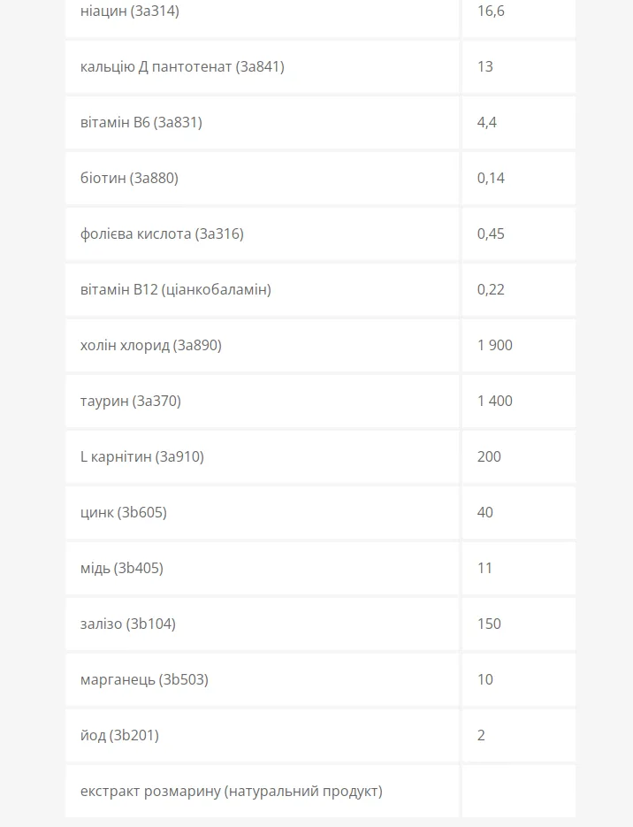Click the холін хлорид (3a890) label
Image resolution: width=633 pixels, height=827 pixels.
(151, 346)
